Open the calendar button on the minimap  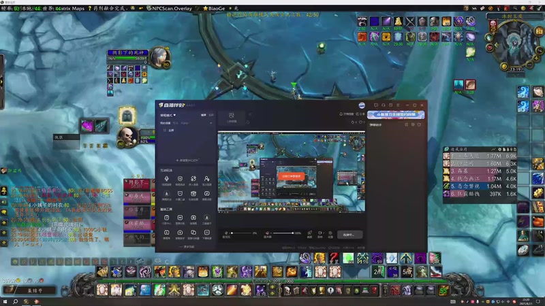tap(540, 31)
